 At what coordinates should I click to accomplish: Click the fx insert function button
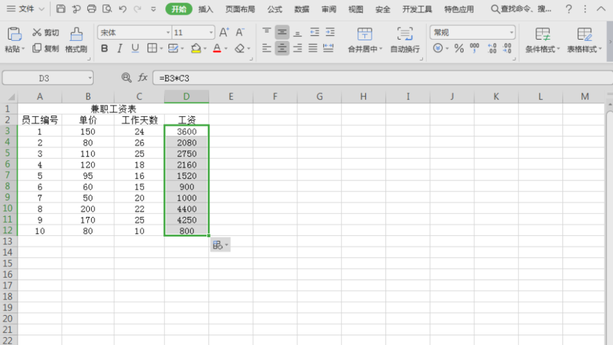[x=143, y=78]
